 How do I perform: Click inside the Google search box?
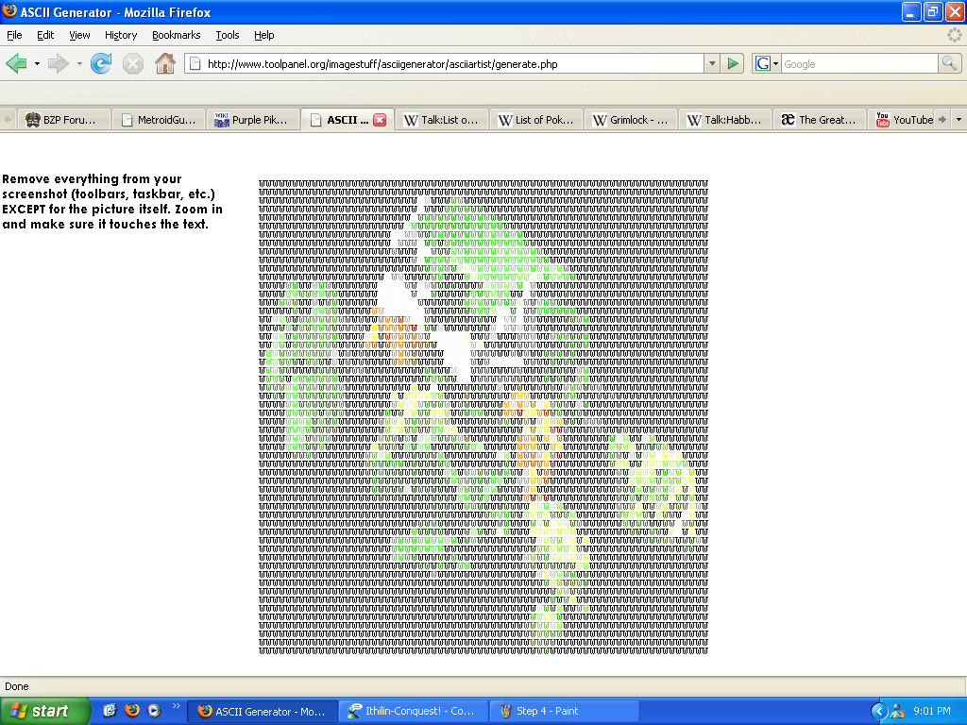(x=859, y=63)
